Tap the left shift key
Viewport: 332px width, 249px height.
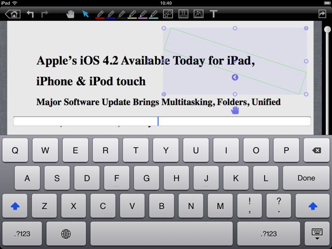coord(15,206)
